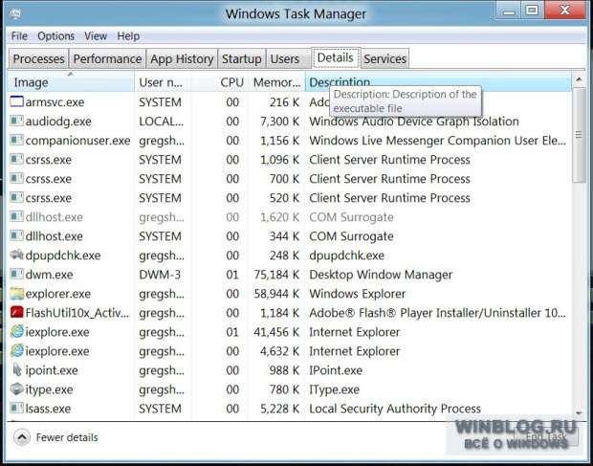Click the IType.exe description text
The height and width of the screenshot is (466, 593).
click(x=334, y=389)
